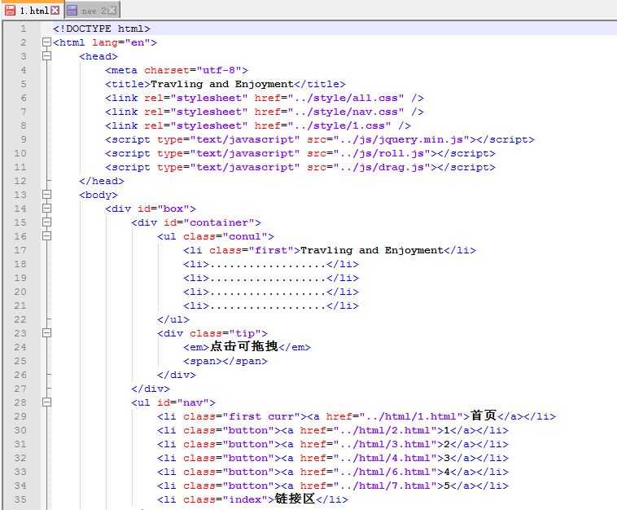Select line 12 via its line number
Screen dimensions: 617x510
point(20,181)
